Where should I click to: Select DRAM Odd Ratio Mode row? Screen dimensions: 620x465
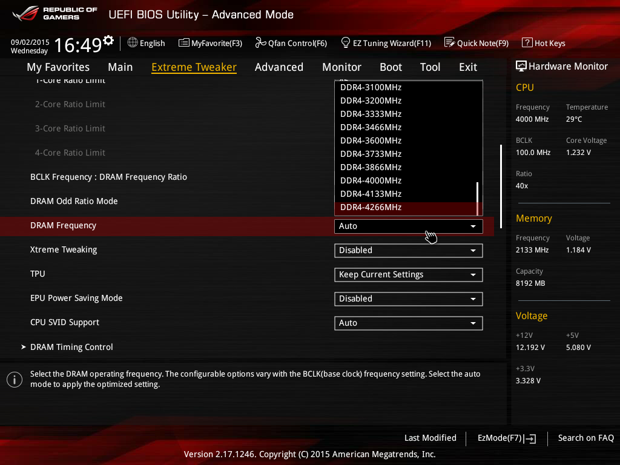(x=74, y=201)
